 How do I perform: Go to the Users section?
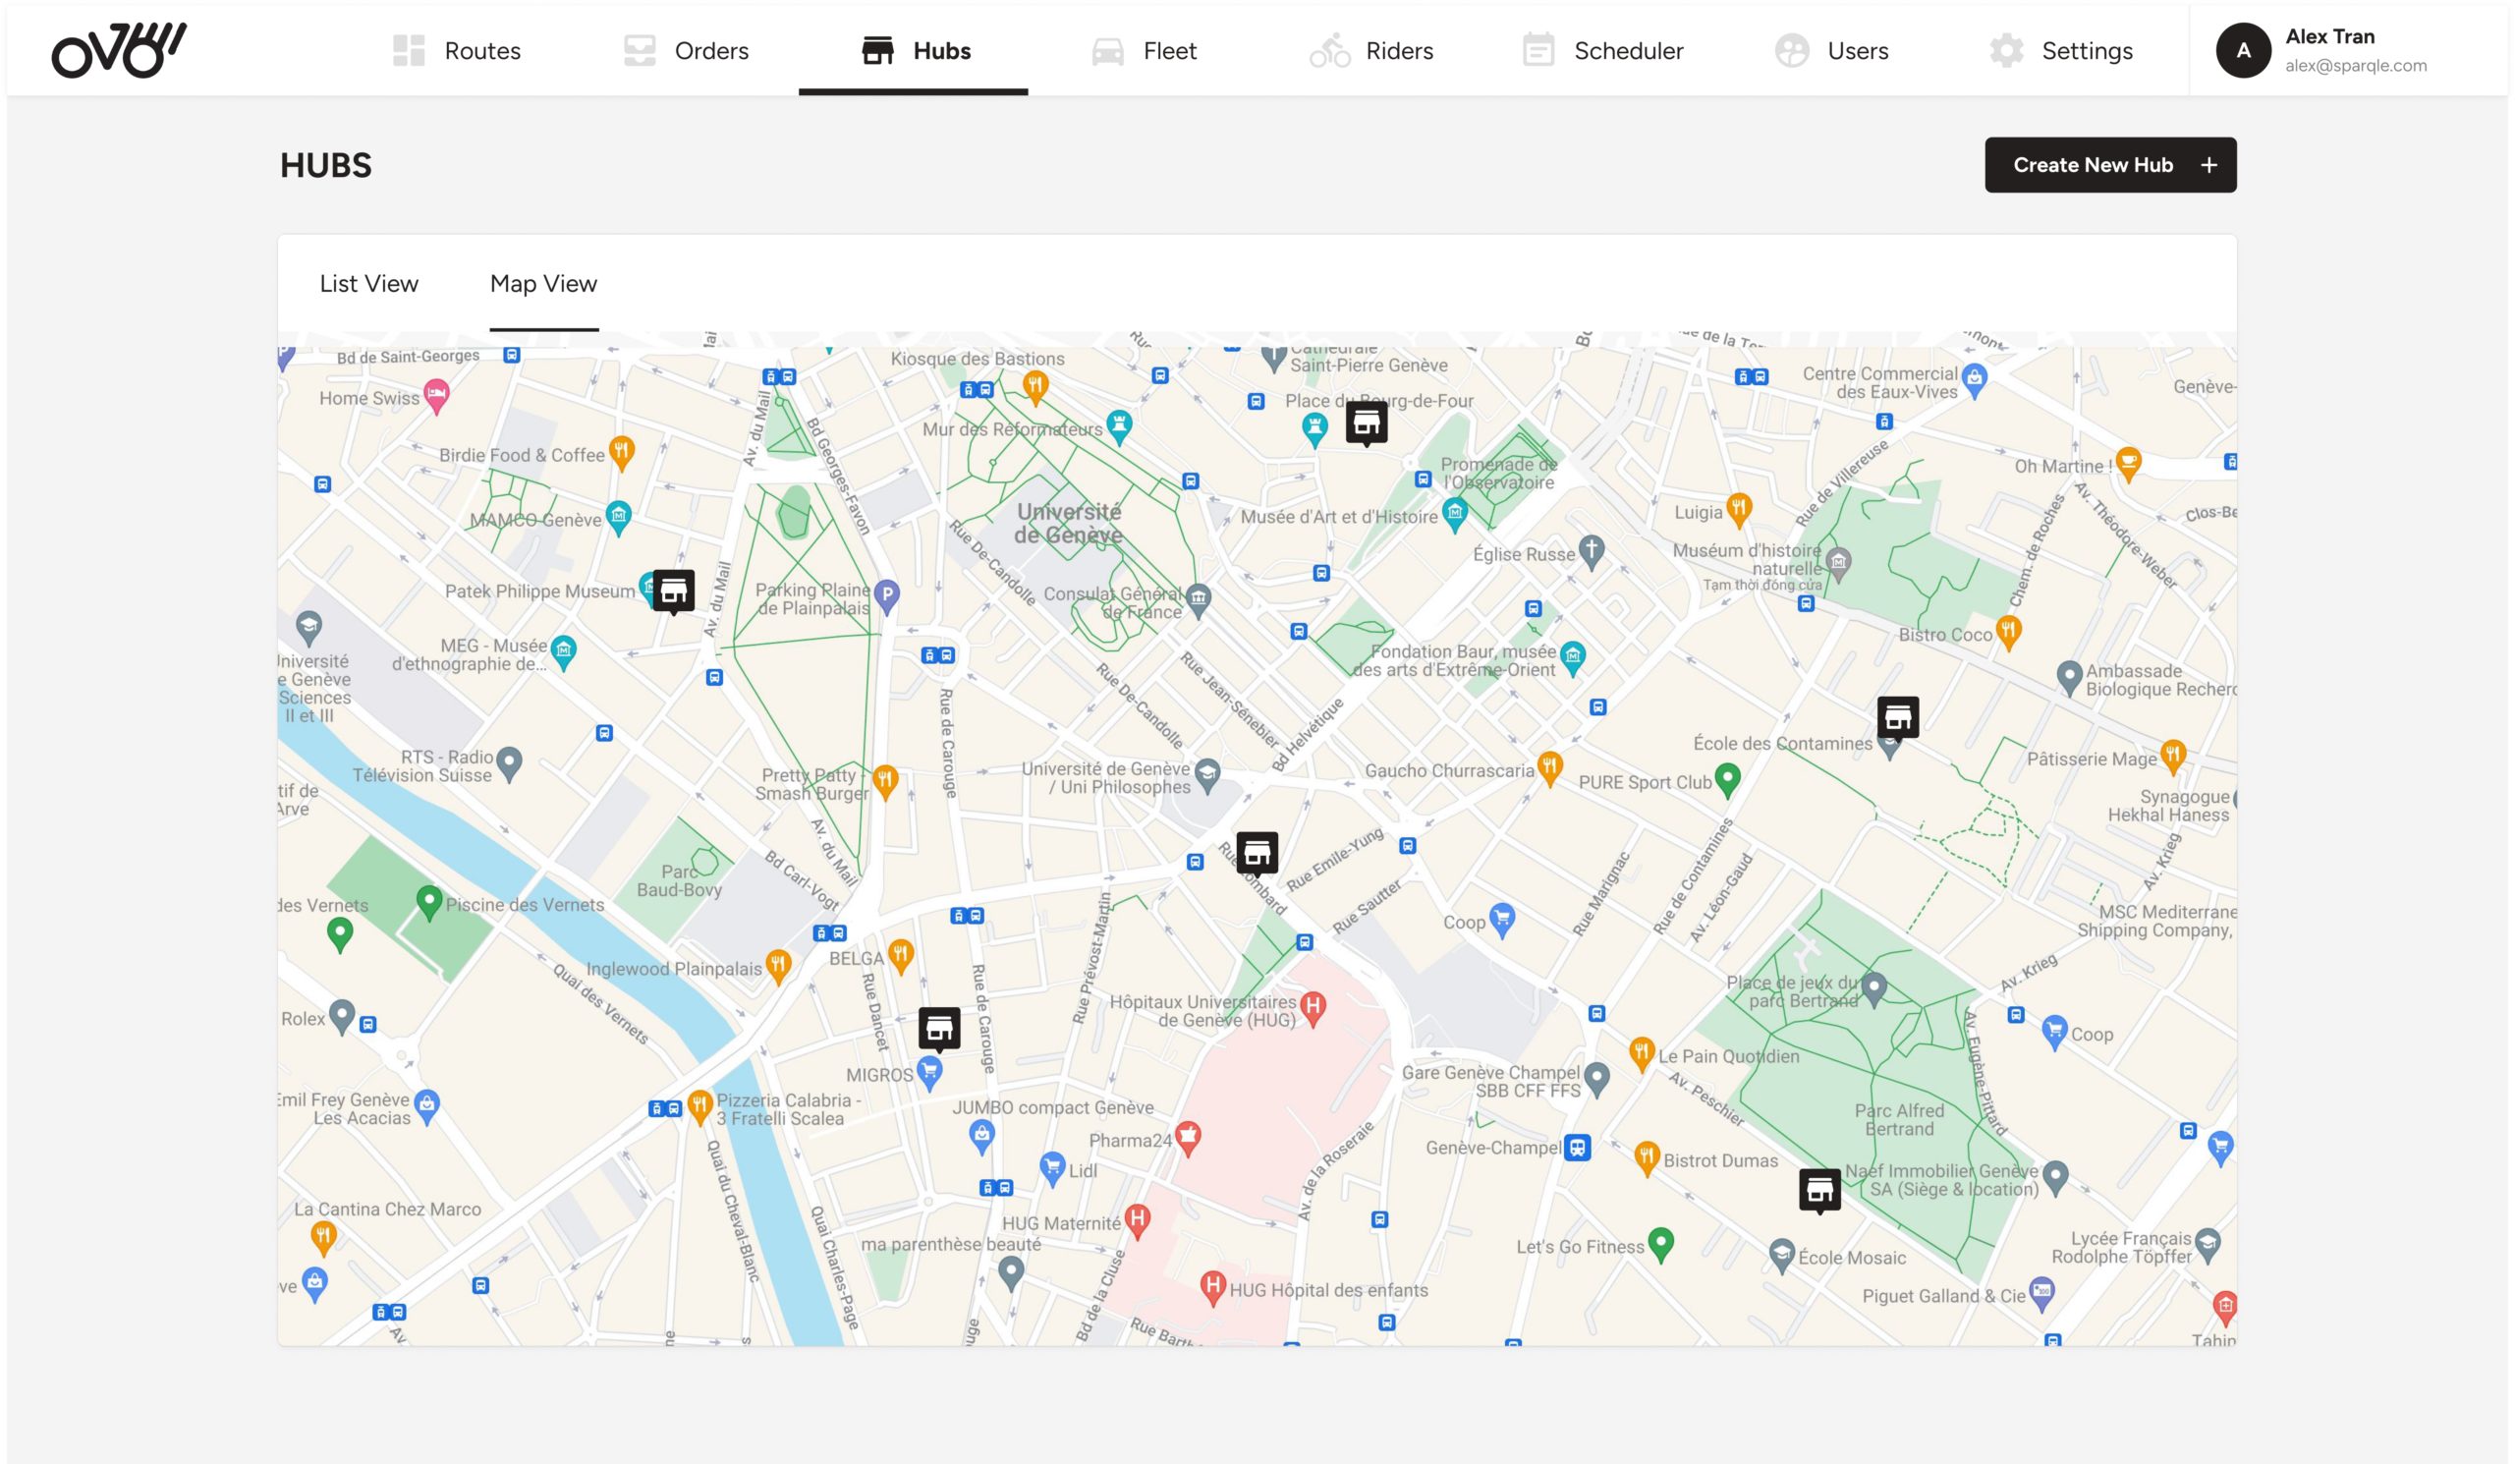(x=1832, y=50)
